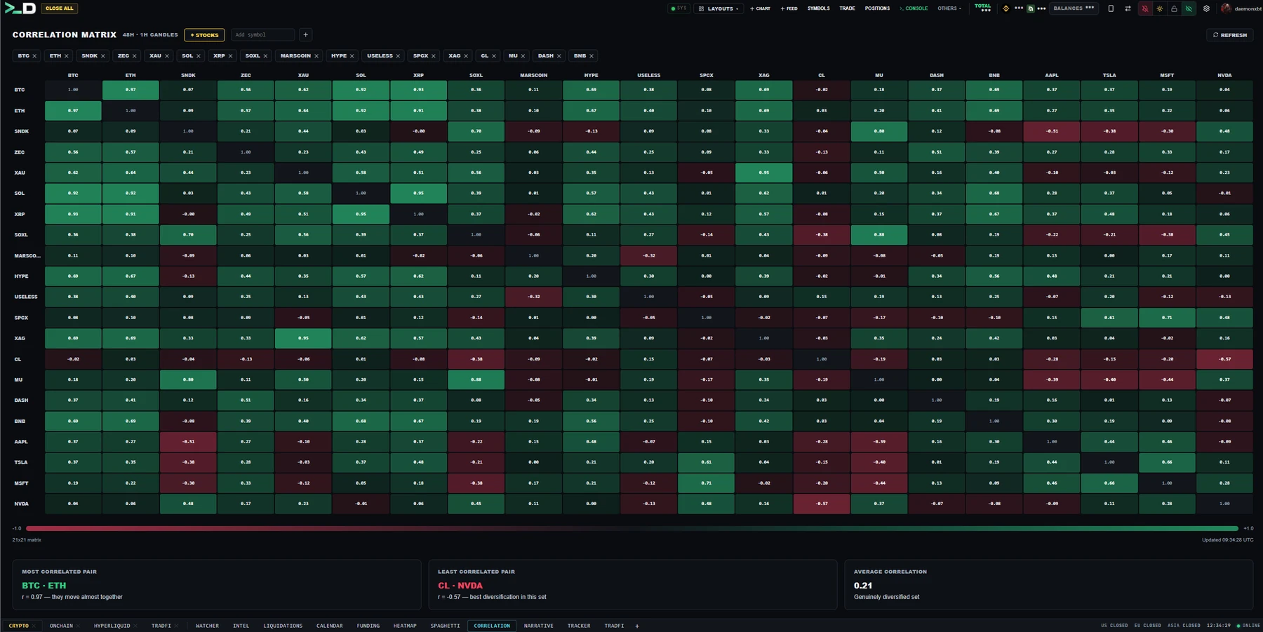This screenshot has width=1263, height=632.
Task: Remove the SNDK symbol chip
Action: point(103,56)
